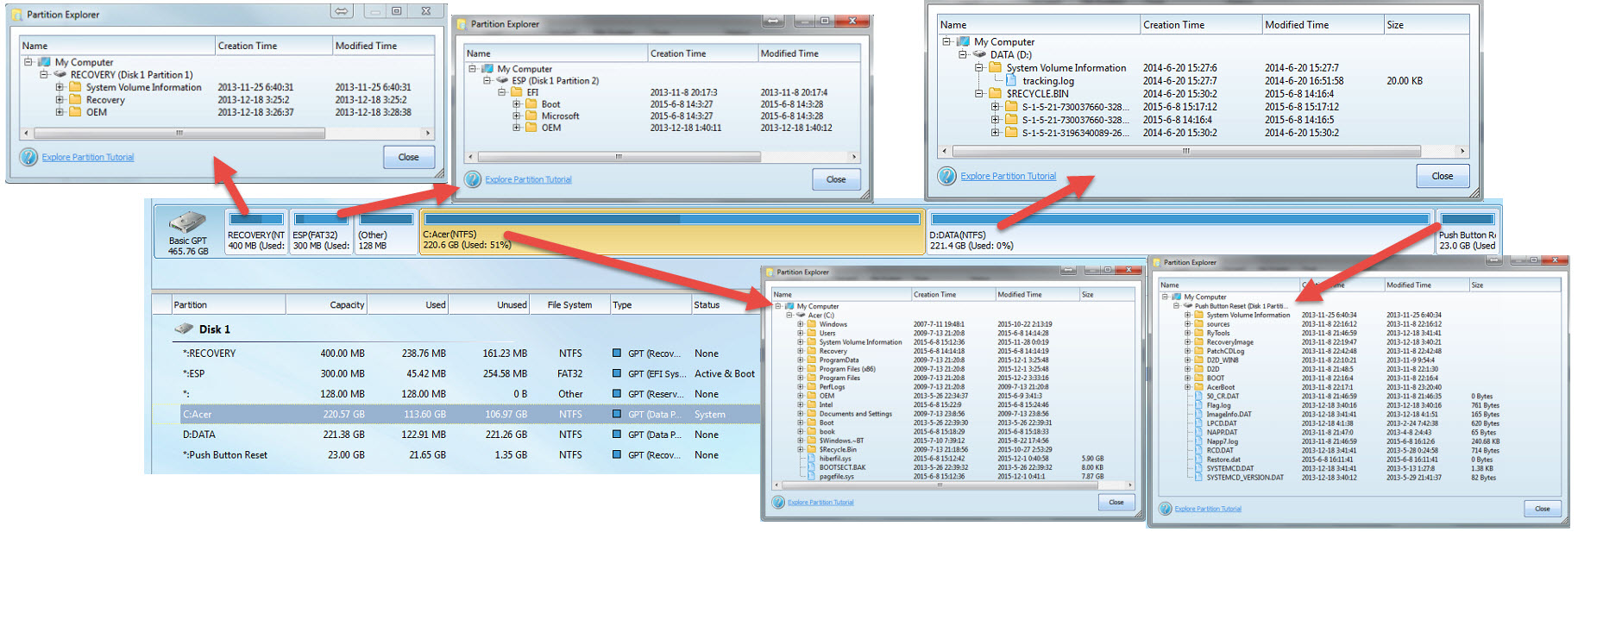Expand the Boot folder under EFI
Screen dimensions: 1603x632
point(516,104)
